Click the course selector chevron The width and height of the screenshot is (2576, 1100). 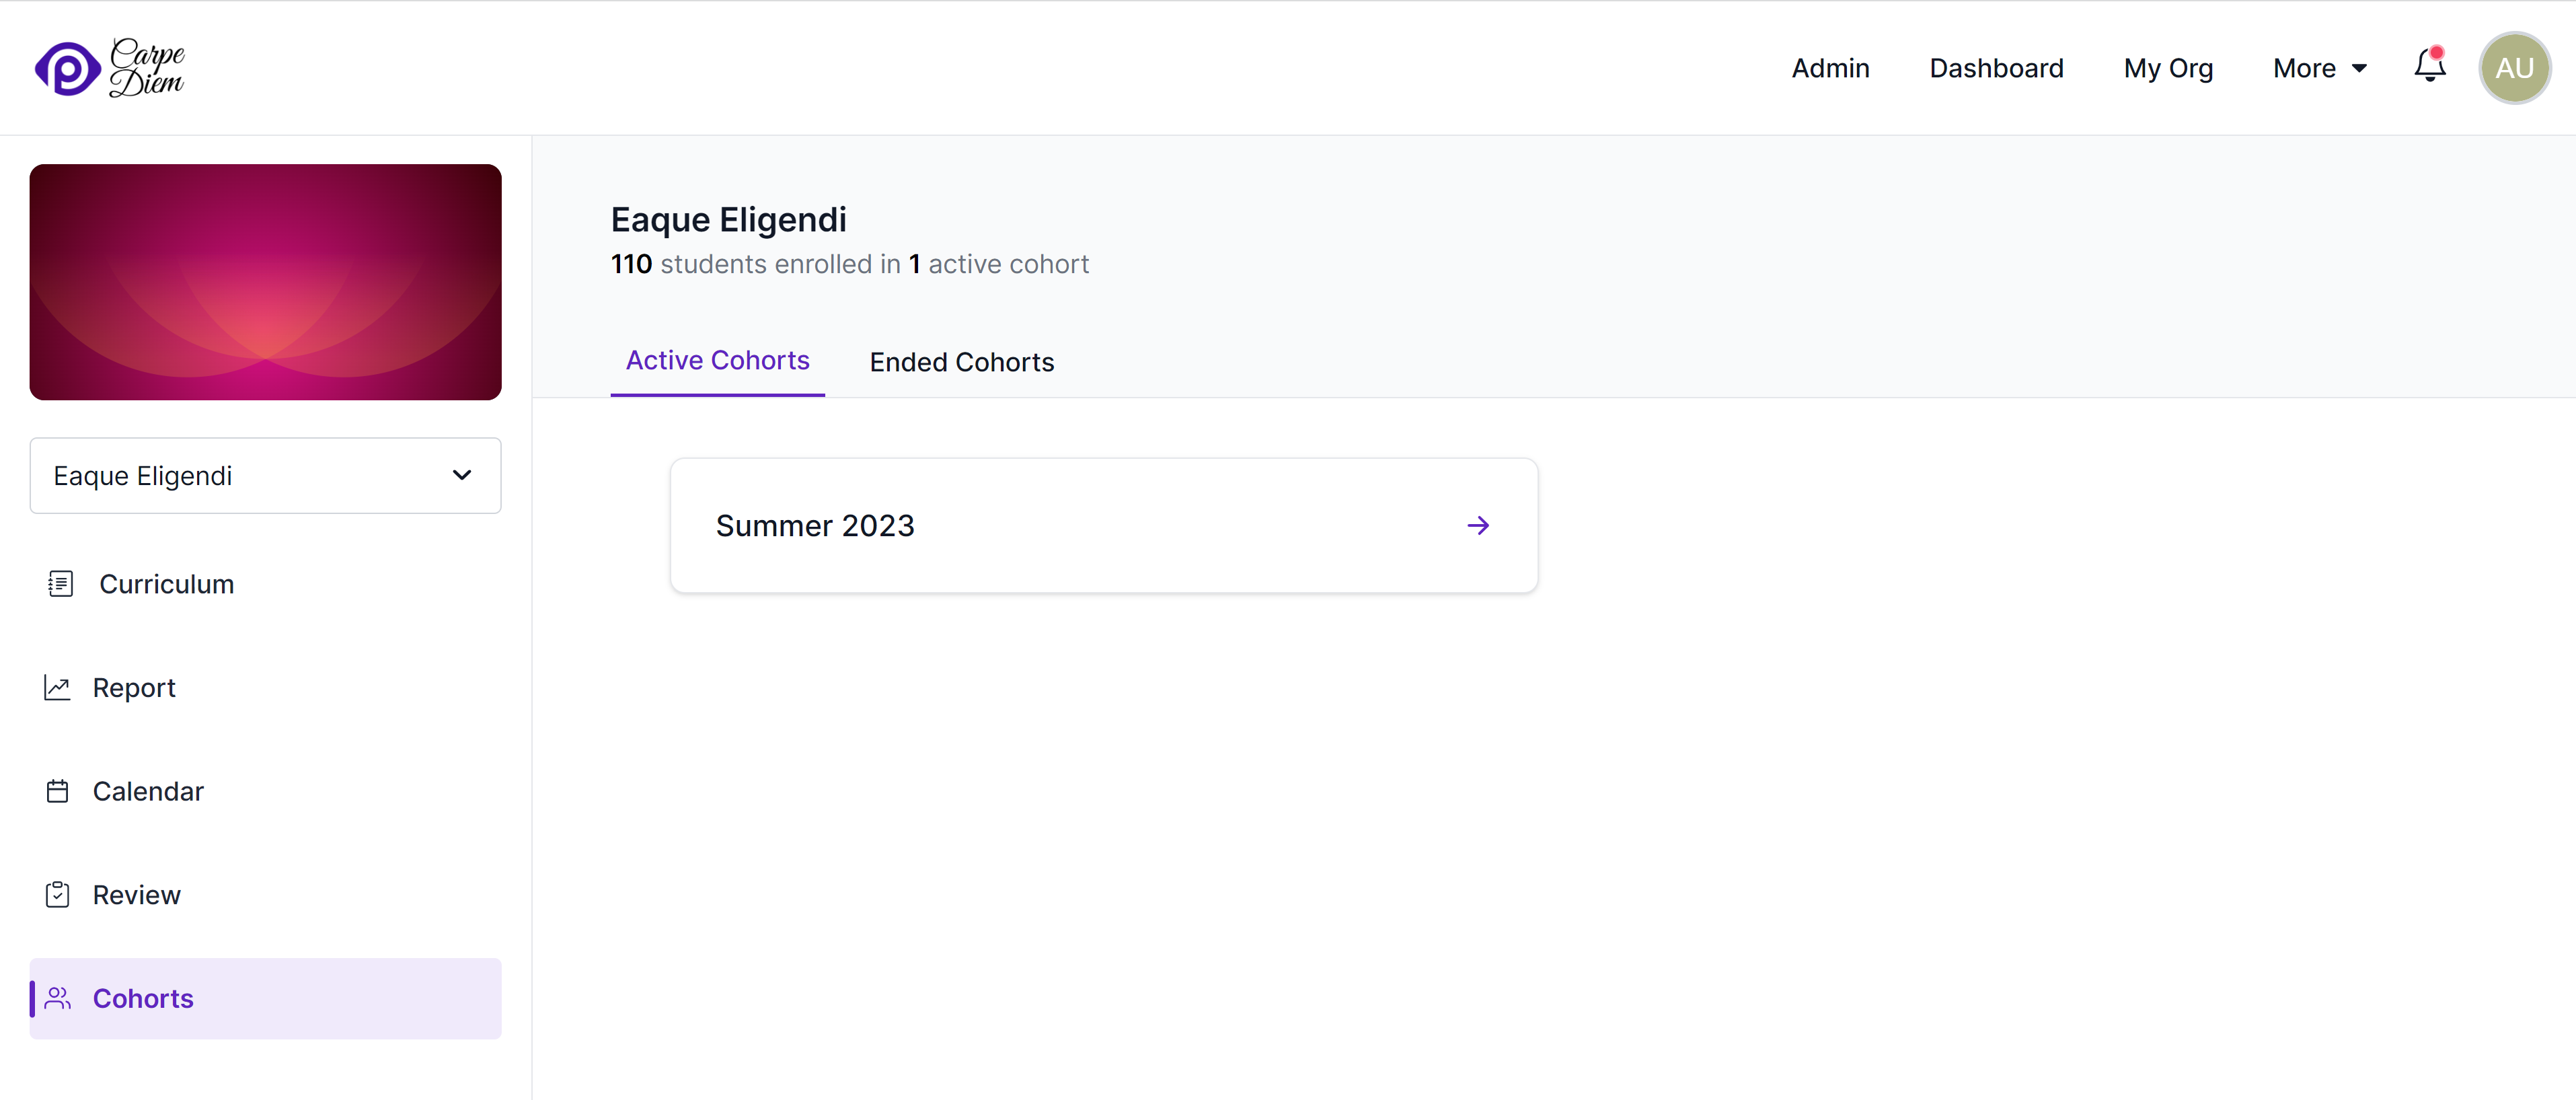(462, 476)
